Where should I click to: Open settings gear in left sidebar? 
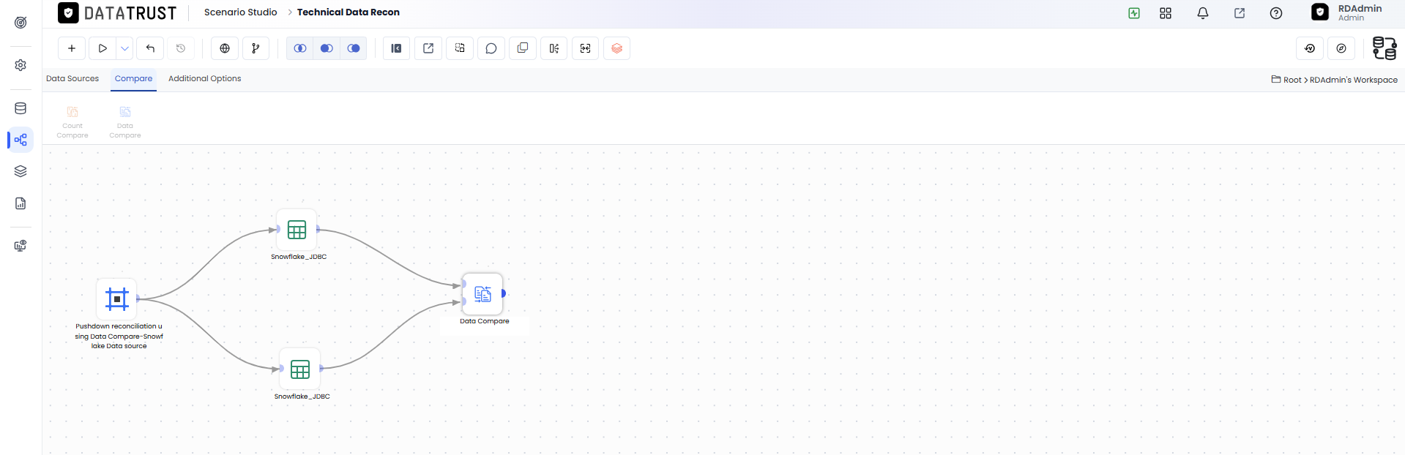click(x=21, y=65)
